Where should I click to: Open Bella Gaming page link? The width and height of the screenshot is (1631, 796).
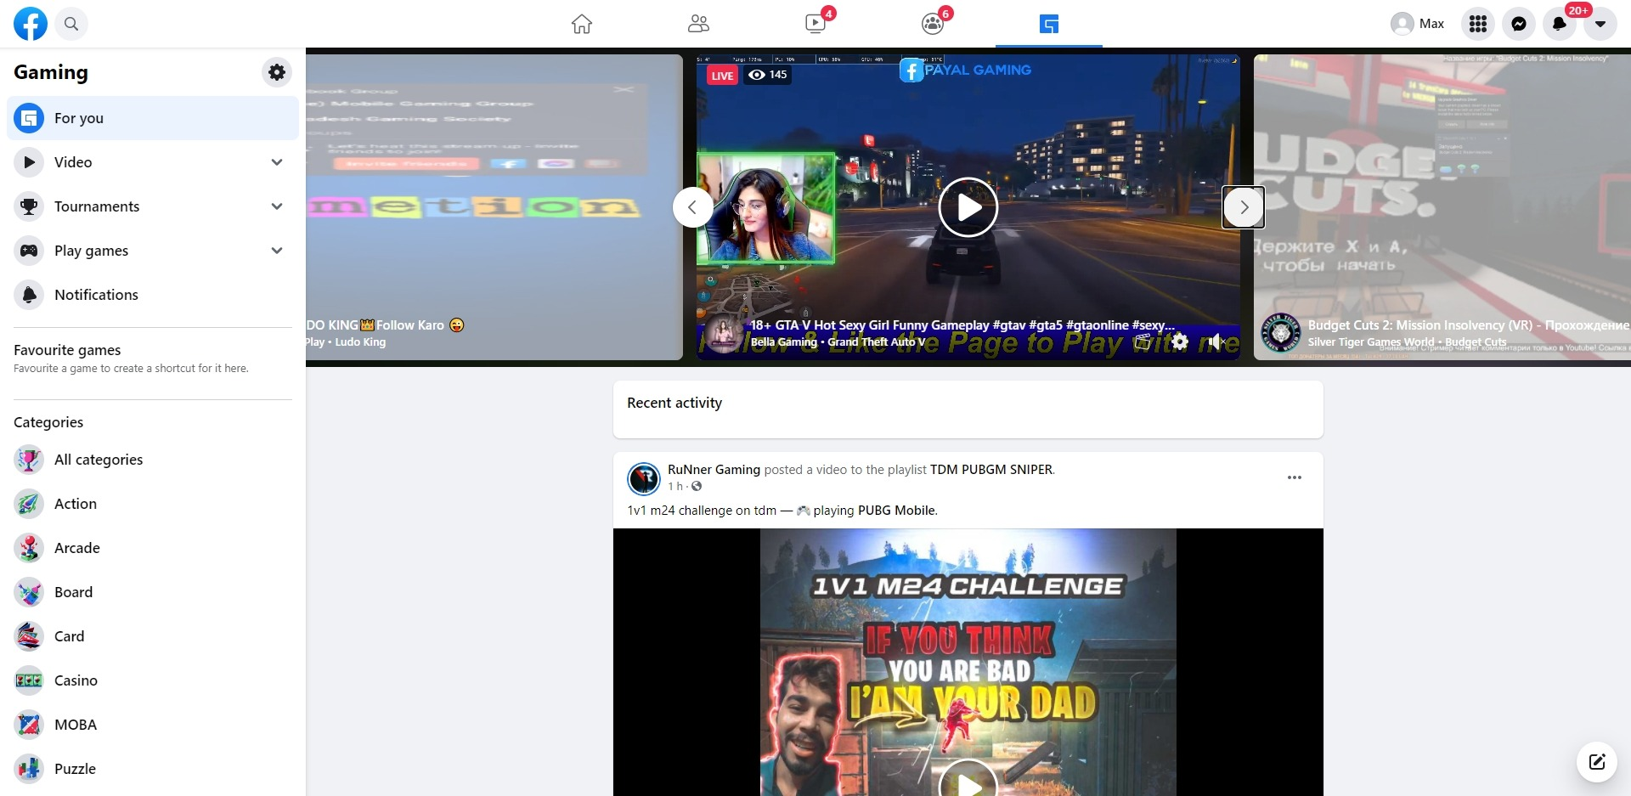click(x=783, y=342)
